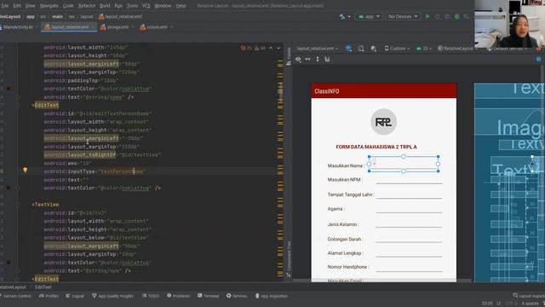This screenshot has height=307, width=545.
Task: Click the blue info icon in the design panel
Action: click(x=538, y=59)
